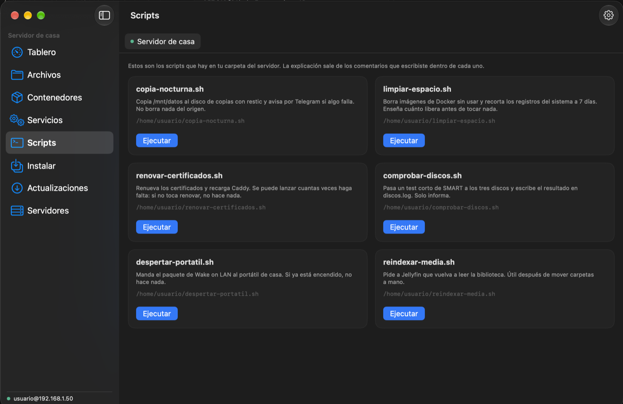Click the Instalar download icon
This screenshot has height=404, width=623.
tap(17, 165)
